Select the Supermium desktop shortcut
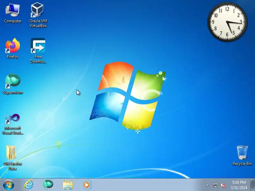This screenshot has width=255, height=191. tap(13, 84)
